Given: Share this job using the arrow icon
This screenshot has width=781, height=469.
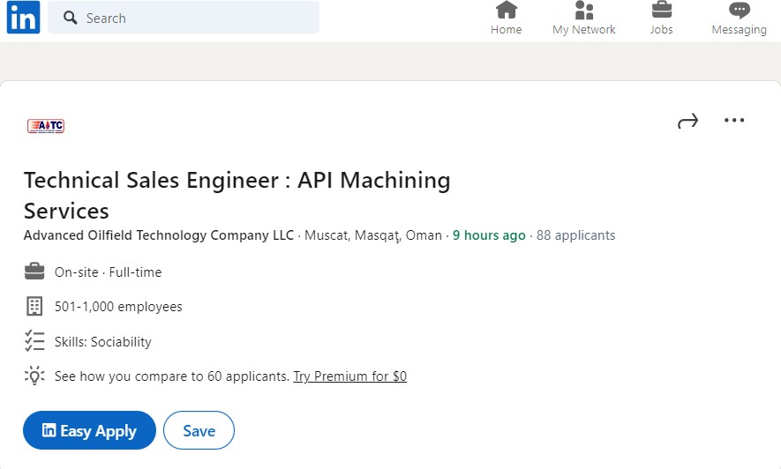Looking at the screenshot, I should (687, 121).
